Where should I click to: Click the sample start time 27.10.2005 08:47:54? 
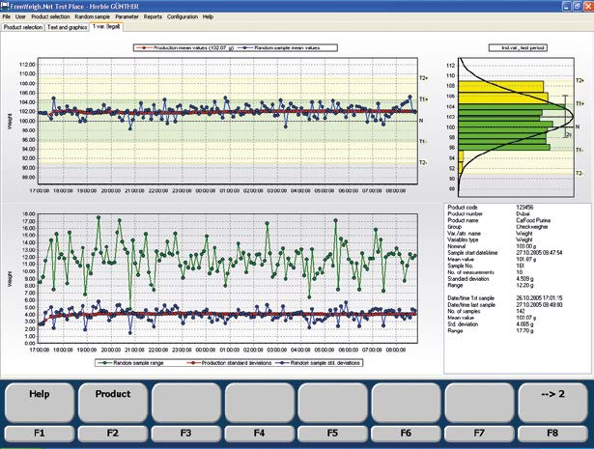pyautogui.click(x=539, y=253)
